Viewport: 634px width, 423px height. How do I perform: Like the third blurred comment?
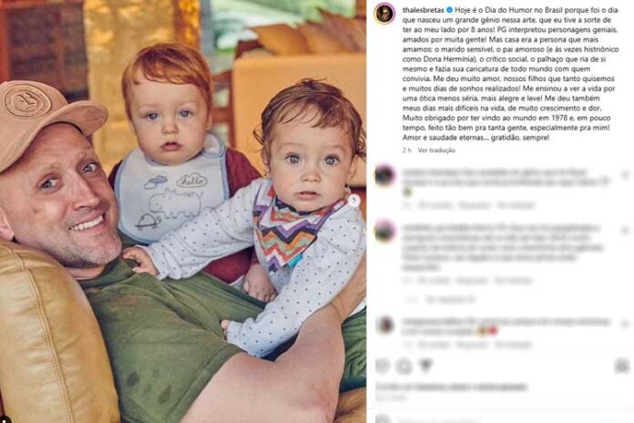pyautogui.click(x=625, y=325)
